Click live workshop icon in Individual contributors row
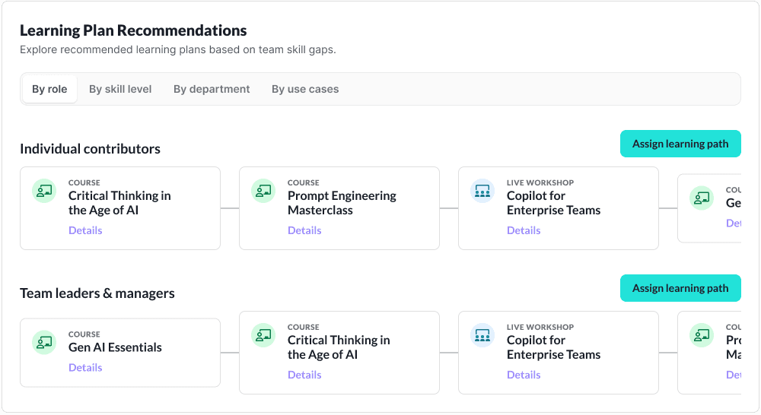This screenshot has height=415, width=761. click(x=482, y=191)
